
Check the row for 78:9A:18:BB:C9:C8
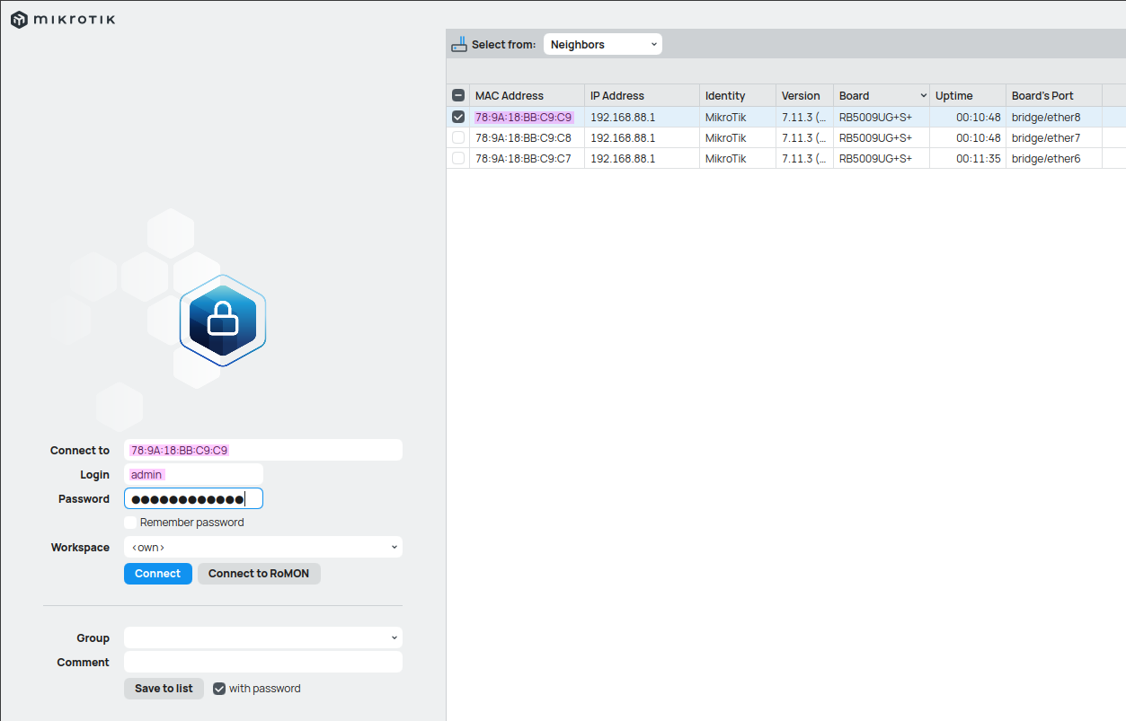[458, 137]
